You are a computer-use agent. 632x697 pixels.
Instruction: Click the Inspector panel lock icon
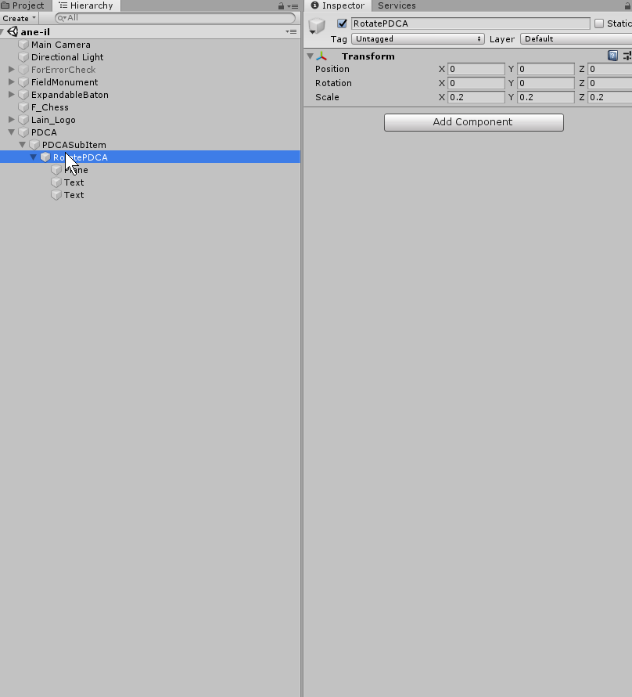pos(627,5)
